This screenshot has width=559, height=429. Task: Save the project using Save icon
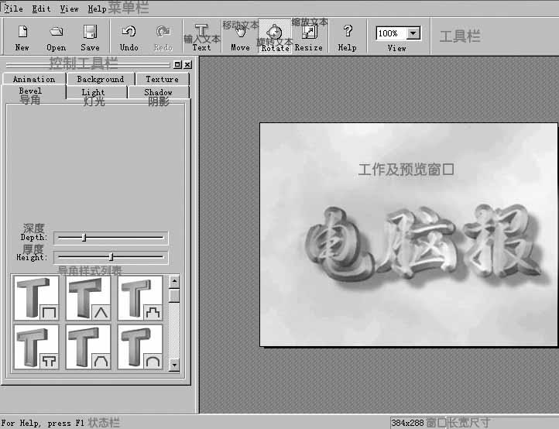pyautogui.click(x=90, y=36)
